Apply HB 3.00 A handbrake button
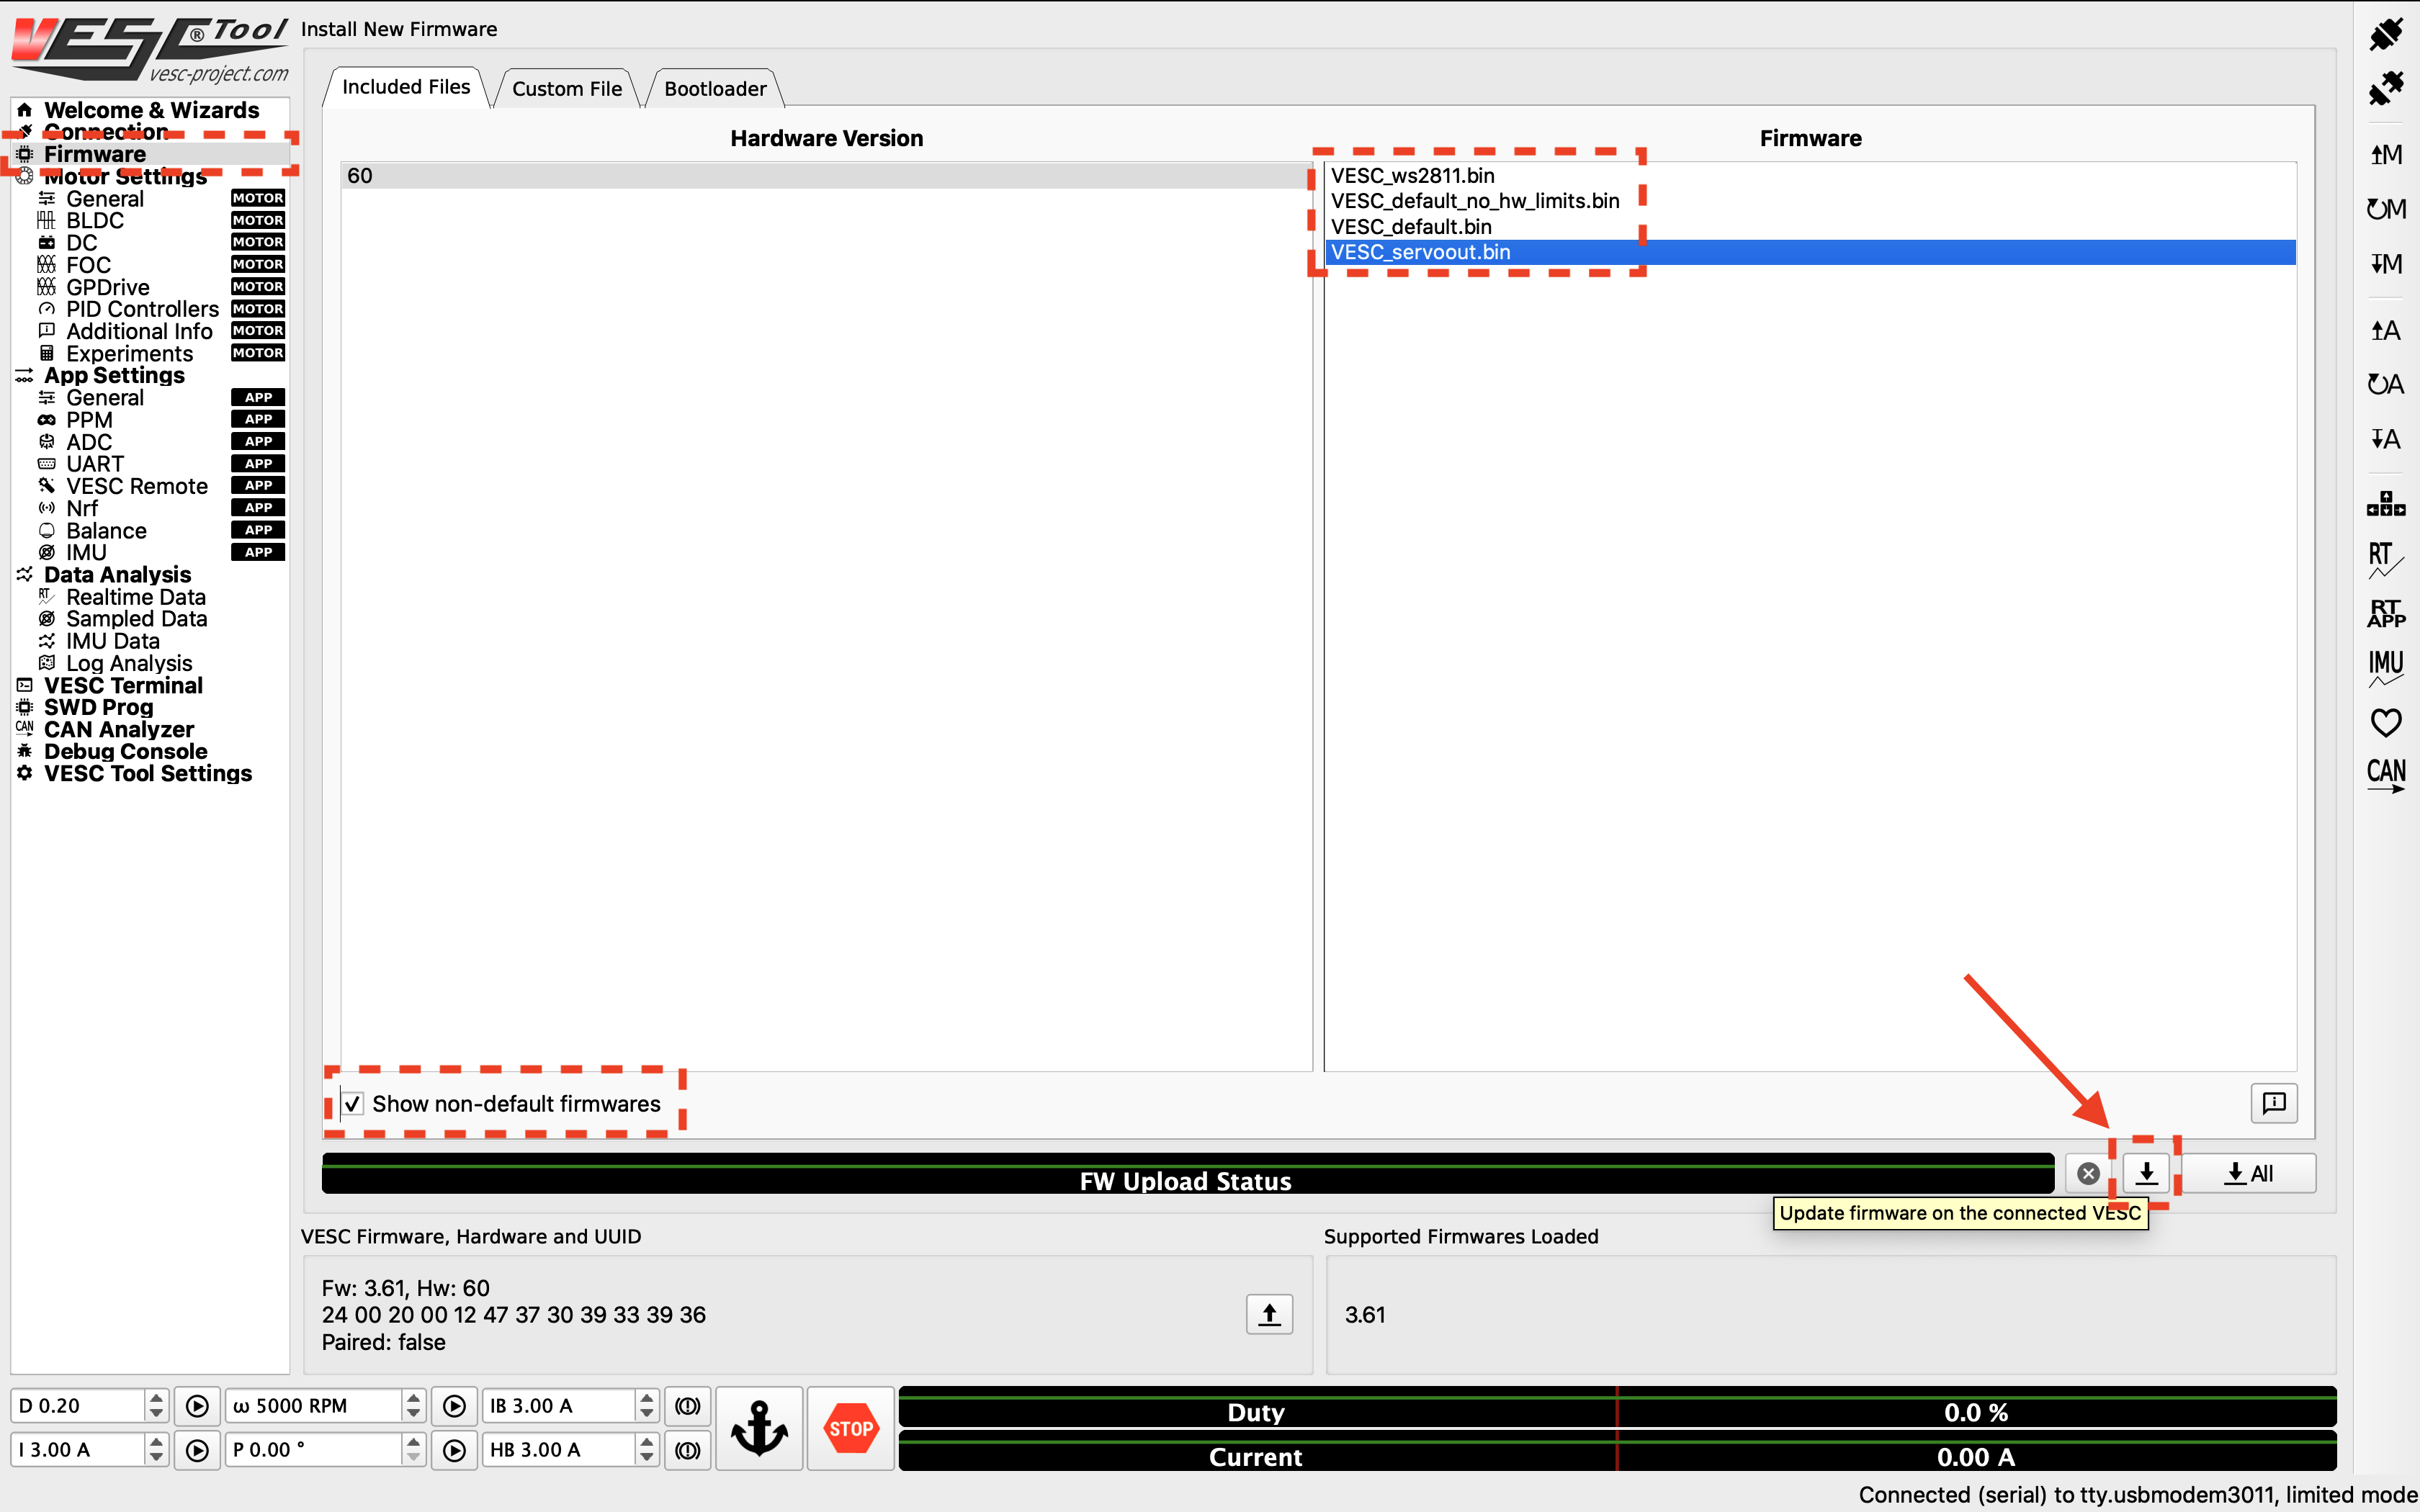The image size is (2420, 1512). click(x=688, y=1450)
